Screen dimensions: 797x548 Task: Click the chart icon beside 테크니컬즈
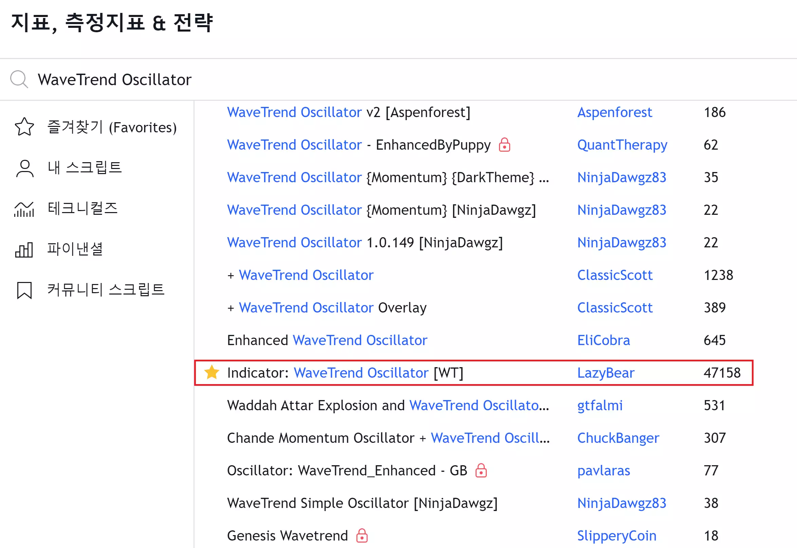(24, 209)
